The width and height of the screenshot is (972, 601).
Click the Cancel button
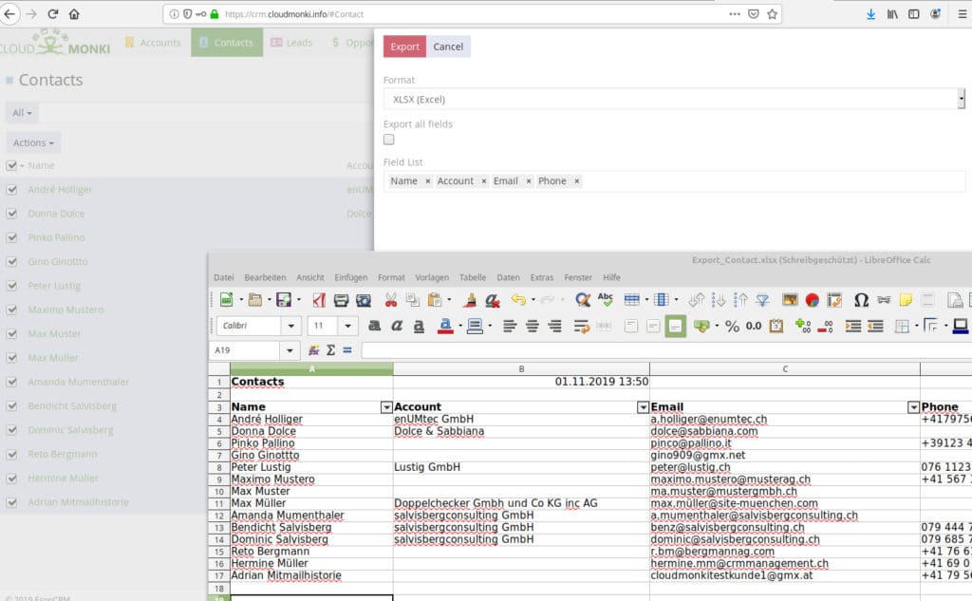[448, 47]
